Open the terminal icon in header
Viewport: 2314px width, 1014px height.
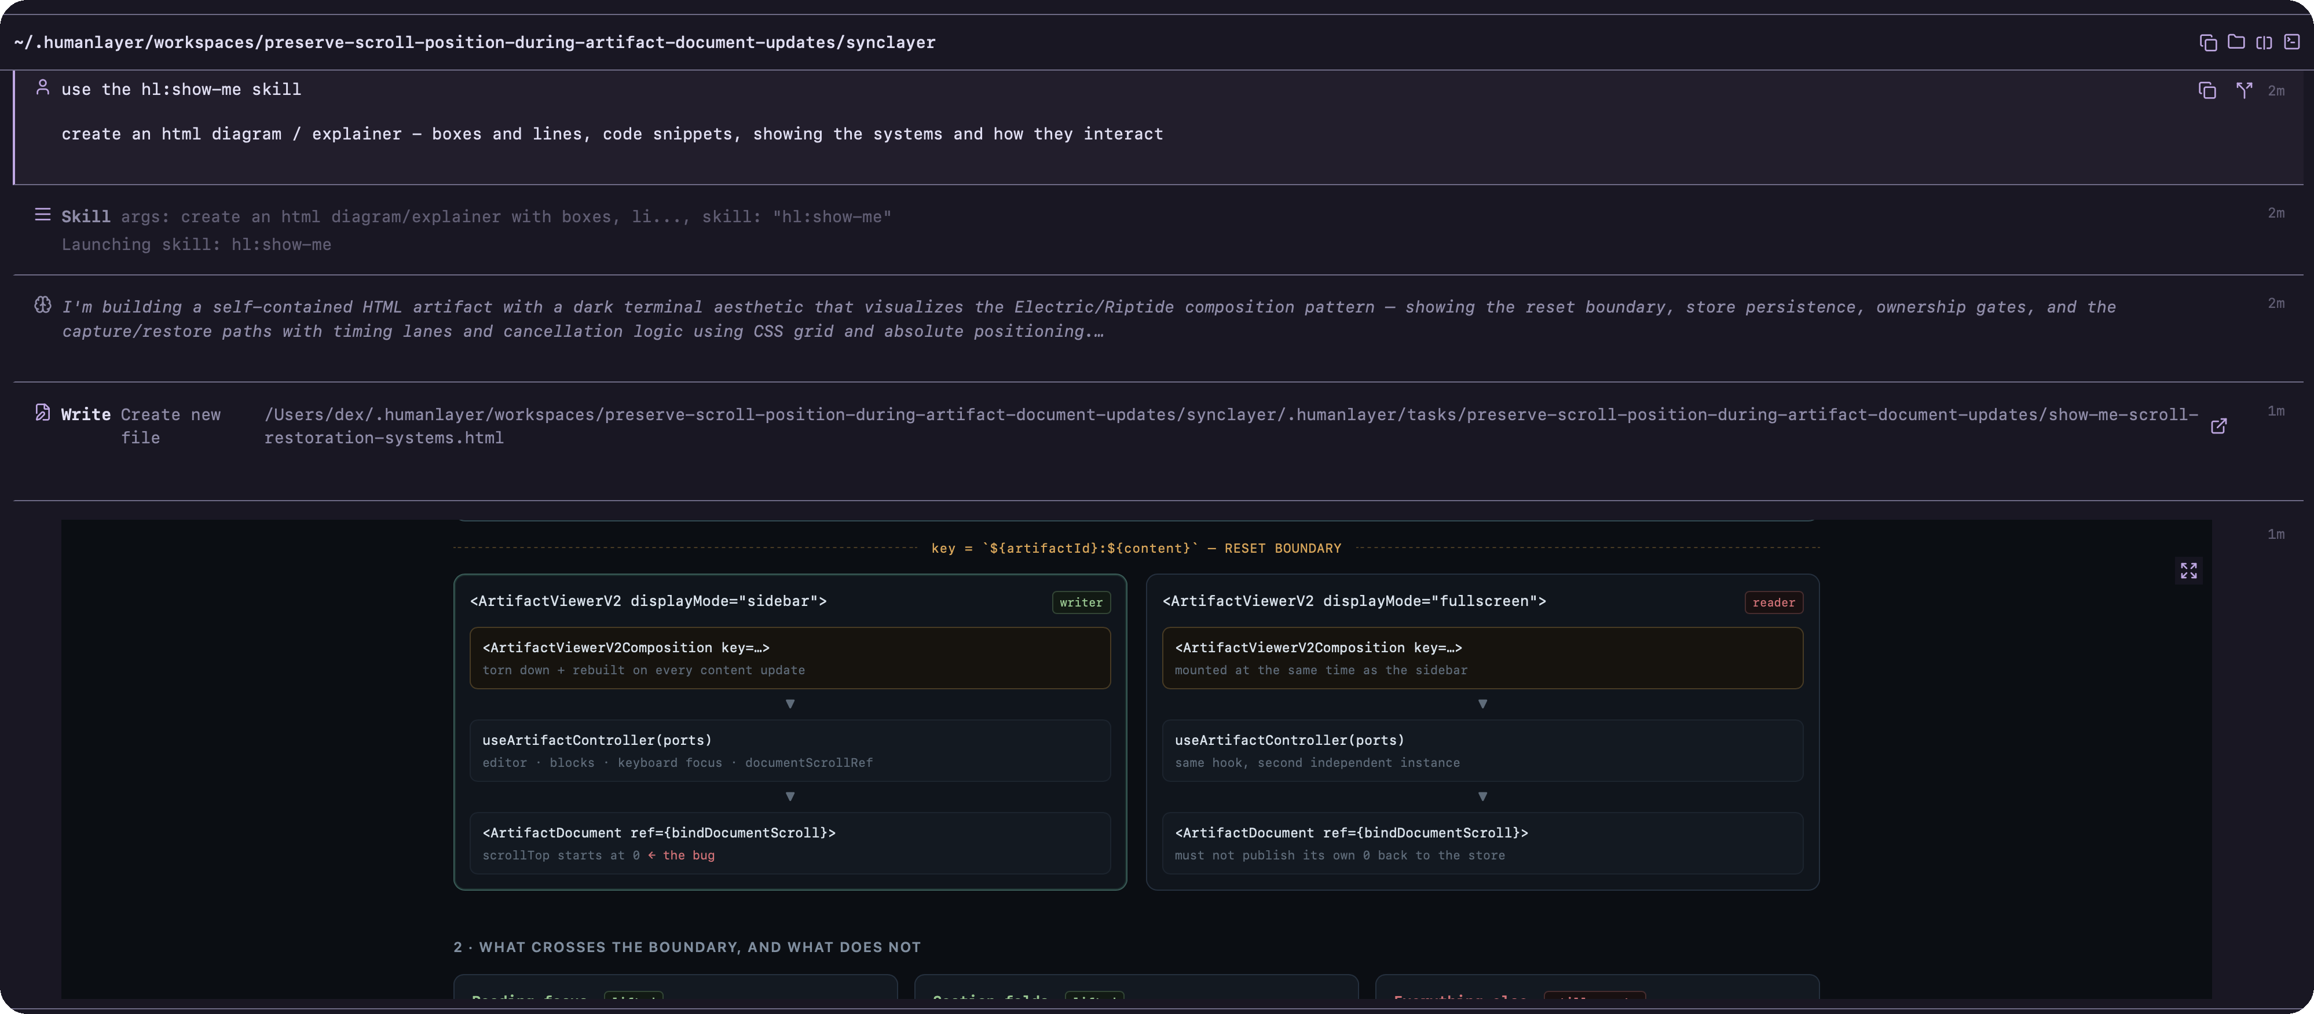click(x=2291, y=42)
